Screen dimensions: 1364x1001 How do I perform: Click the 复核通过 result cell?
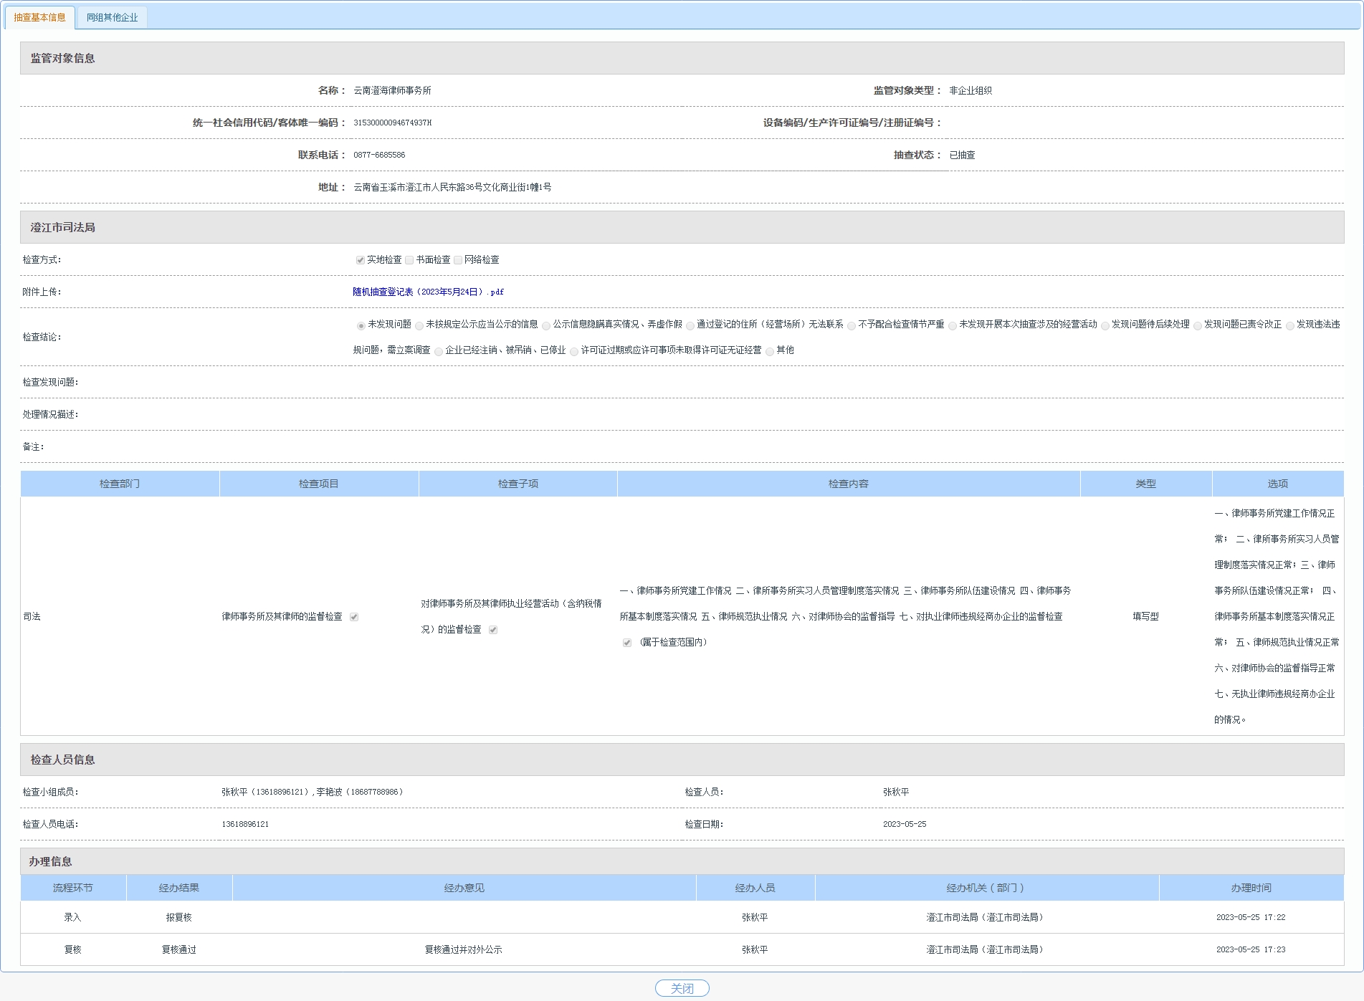[x=179, y=949]
